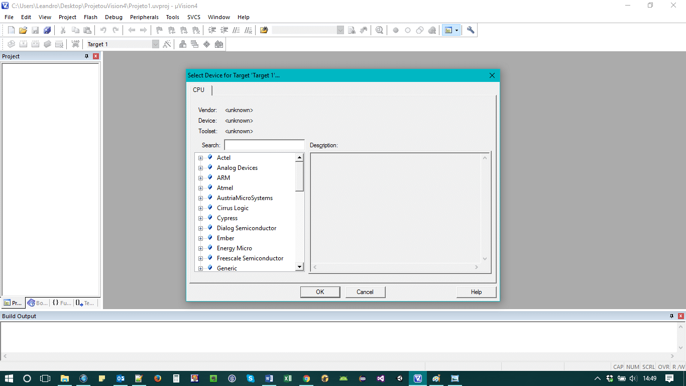
Task: Click the Target Options magic wand icon
Action: tap(167, 44)
